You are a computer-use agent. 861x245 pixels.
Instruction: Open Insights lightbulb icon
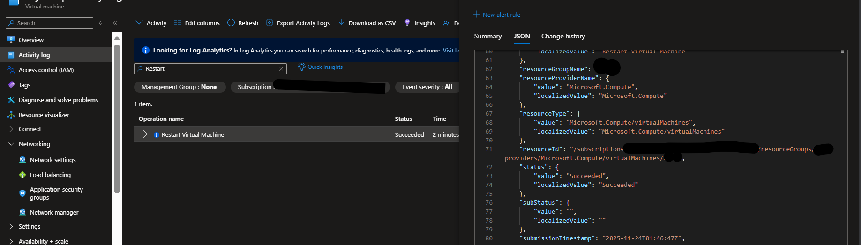coord(407,23)
